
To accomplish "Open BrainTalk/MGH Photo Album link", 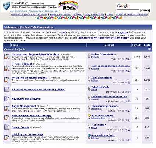I will point(132,14).
